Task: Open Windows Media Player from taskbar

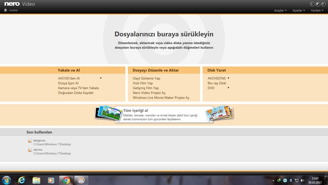Action: coord(51,180)
